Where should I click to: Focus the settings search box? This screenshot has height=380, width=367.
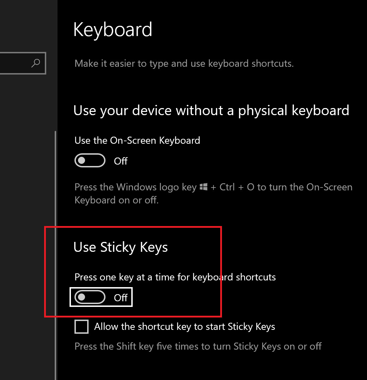[23, 63]
